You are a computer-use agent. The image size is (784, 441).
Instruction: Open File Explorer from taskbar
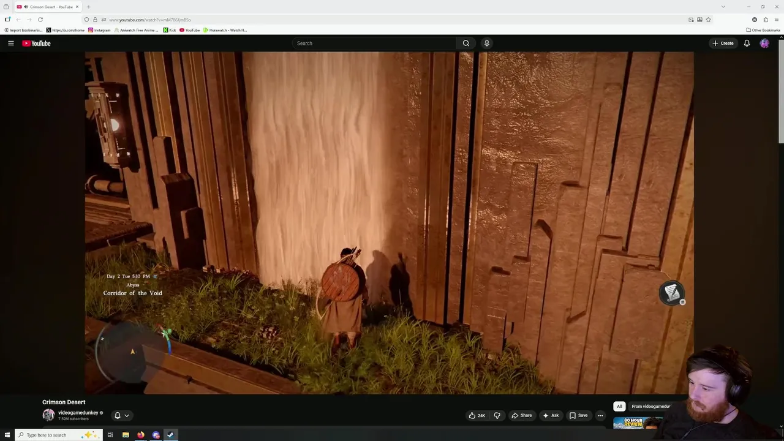(x=126, y=435)
